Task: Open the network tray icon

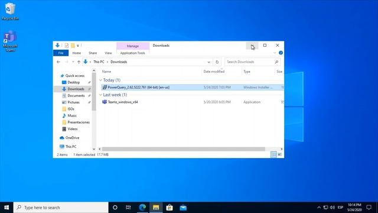Action: coord(325,208)
